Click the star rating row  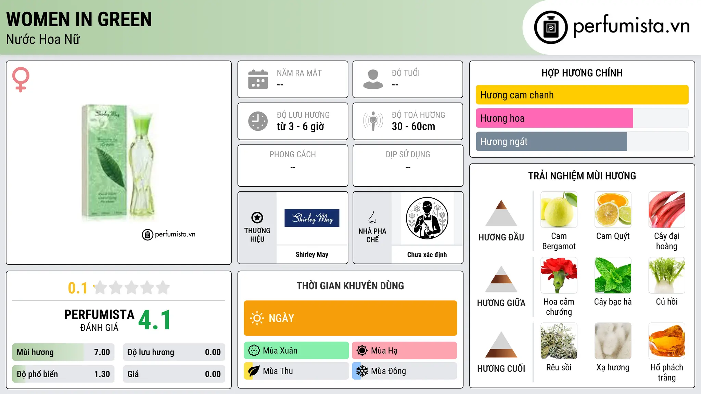(x=132, y=288)
